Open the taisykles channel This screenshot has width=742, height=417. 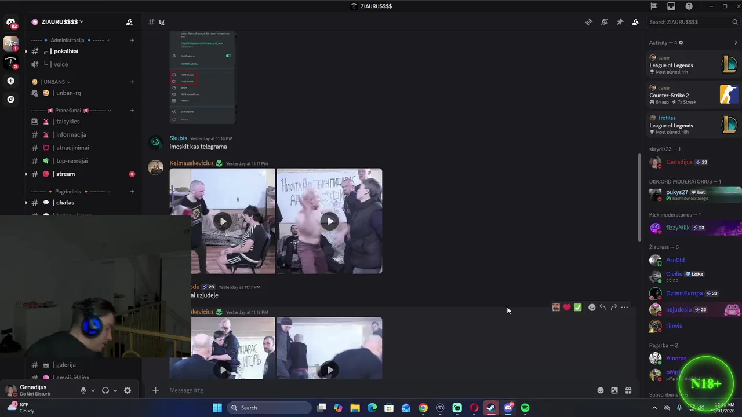tap(83, 122)
